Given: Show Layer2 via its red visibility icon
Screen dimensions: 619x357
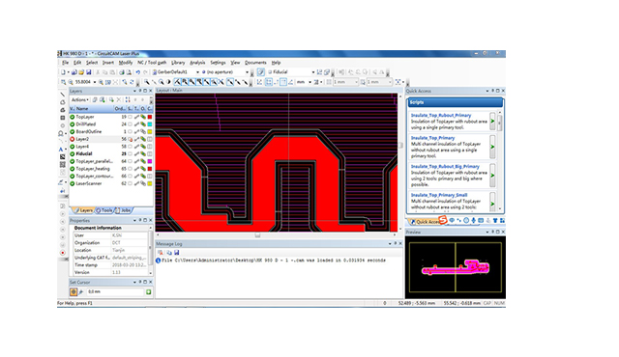Looking at the screenshot, I should (73, 139).
